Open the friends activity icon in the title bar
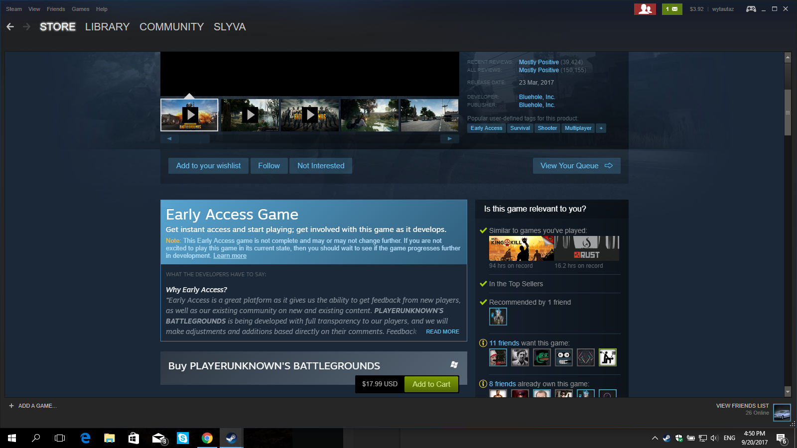797x448 pixels. [x=645, y=9]
